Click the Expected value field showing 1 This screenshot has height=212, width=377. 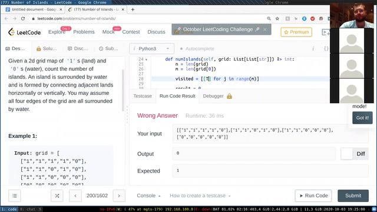(x=270, y=171)
